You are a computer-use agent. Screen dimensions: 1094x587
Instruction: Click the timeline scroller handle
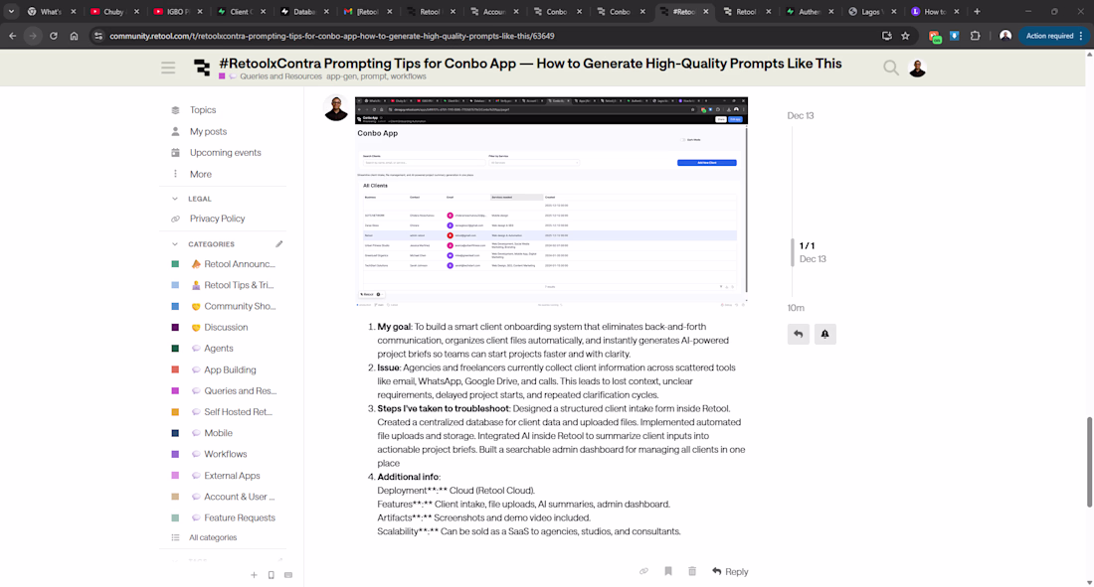point(792,251)
